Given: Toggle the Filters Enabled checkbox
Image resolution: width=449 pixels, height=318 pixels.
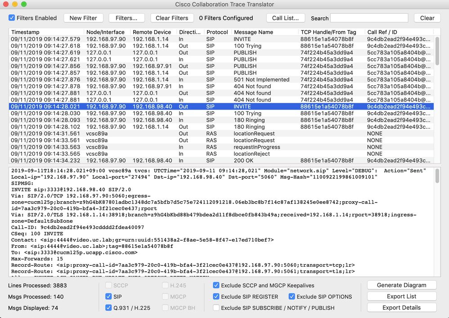Looking at the screenshot, I should 12,18.
